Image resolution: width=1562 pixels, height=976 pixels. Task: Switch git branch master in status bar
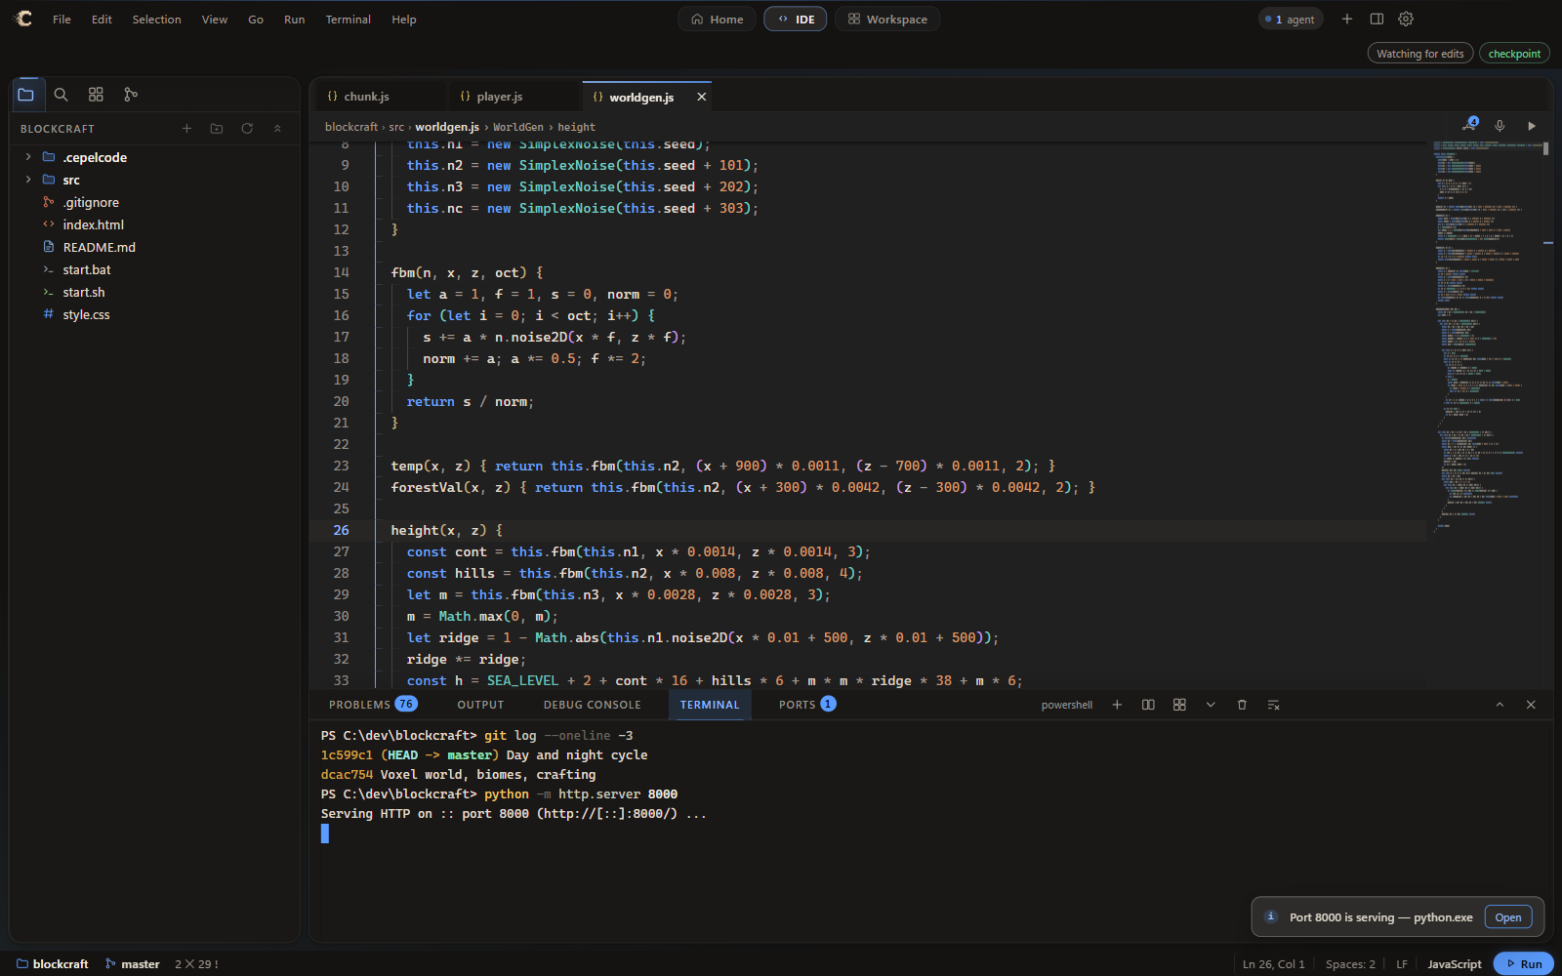pos(132,964)
